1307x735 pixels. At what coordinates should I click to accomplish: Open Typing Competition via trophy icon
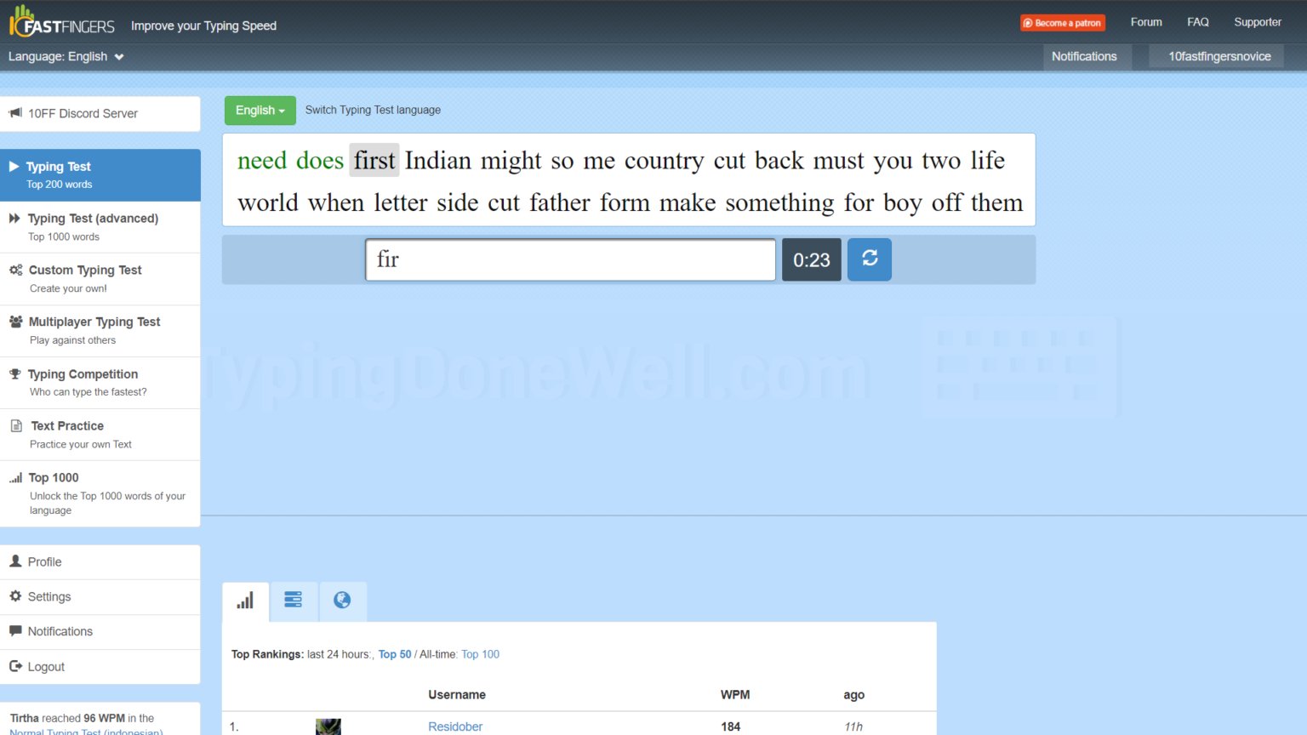tap(14, 373)
